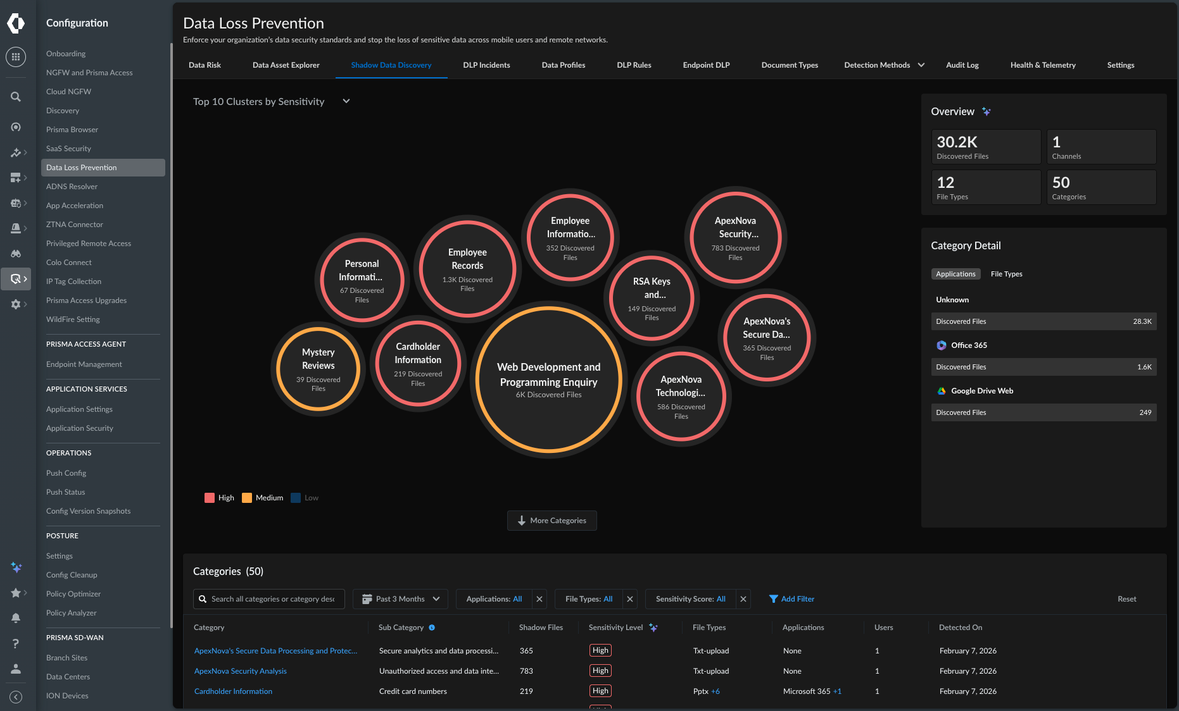Remove the File Types filter with its X

click(x=630, y=599)
